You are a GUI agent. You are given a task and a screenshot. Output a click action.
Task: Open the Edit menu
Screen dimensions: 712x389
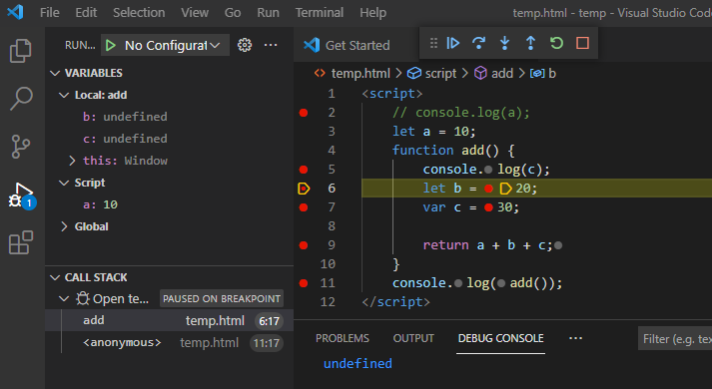86,12
